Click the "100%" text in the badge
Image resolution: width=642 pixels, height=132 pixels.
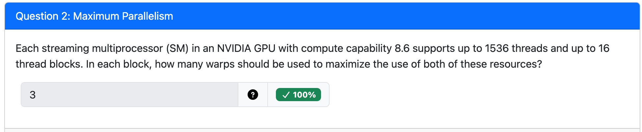[304, 95]
